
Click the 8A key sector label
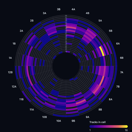(x=111, y=99)
